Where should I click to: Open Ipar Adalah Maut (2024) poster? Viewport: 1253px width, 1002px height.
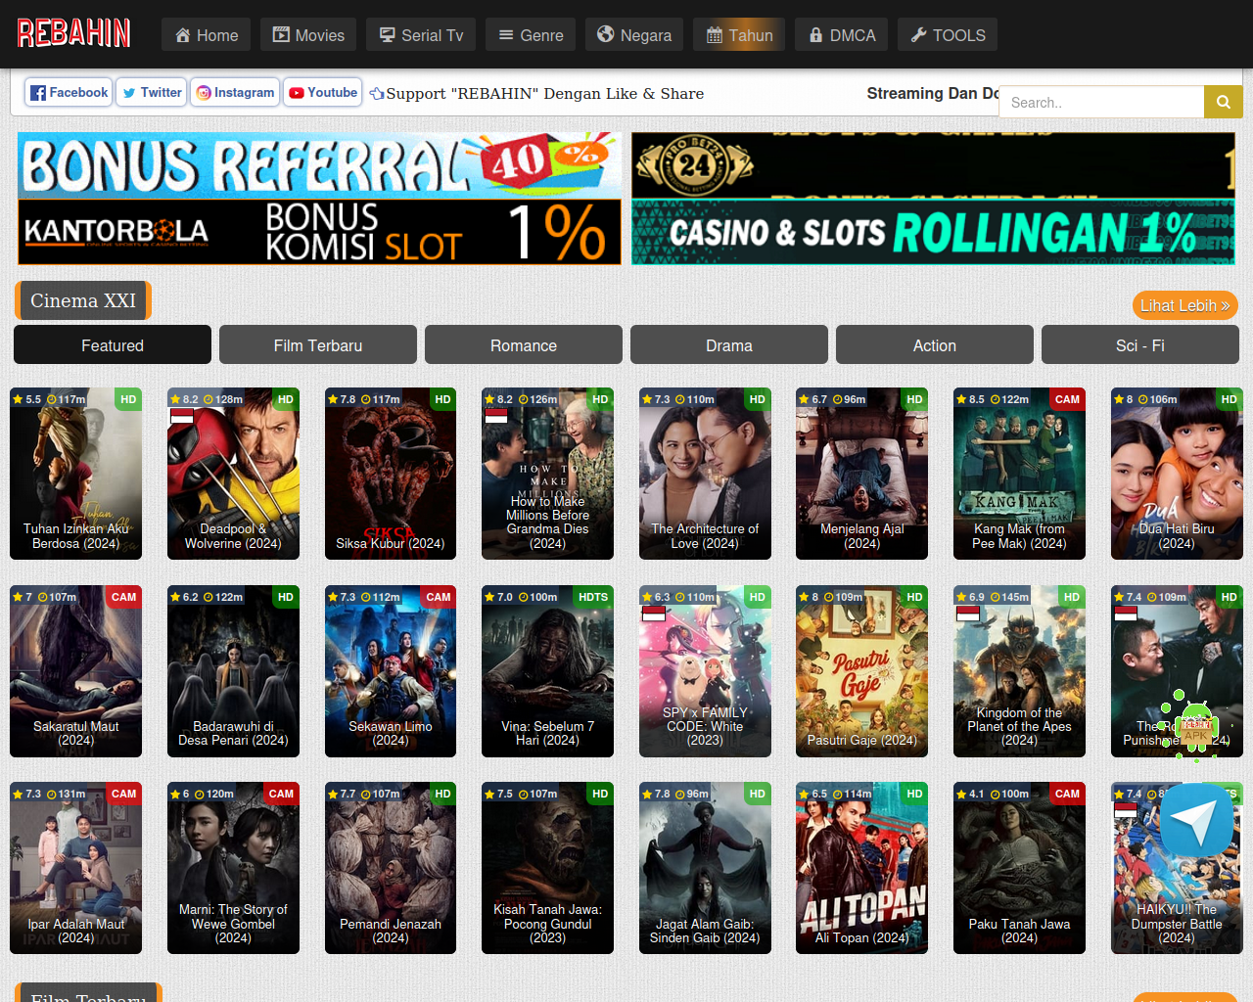(x=75, y=868)
